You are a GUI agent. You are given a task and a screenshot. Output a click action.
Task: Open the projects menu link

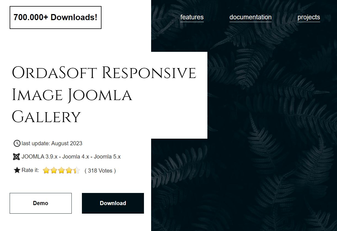(x=309, y=17)
